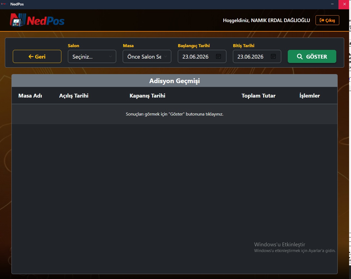Expand the Salon dropdown
351x279 pixels.
tap(92, 56)
